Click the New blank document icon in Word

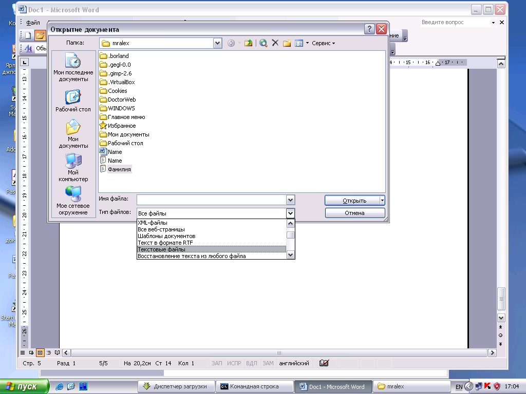point(28,35)
